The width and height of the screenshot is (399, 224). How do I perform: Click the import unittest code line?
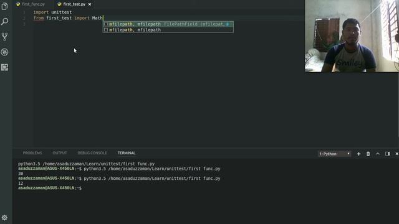click(52, 12)
